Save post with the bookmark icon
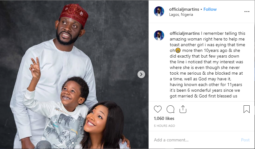Viewport: 255px width, 149px height. [246, 109]
